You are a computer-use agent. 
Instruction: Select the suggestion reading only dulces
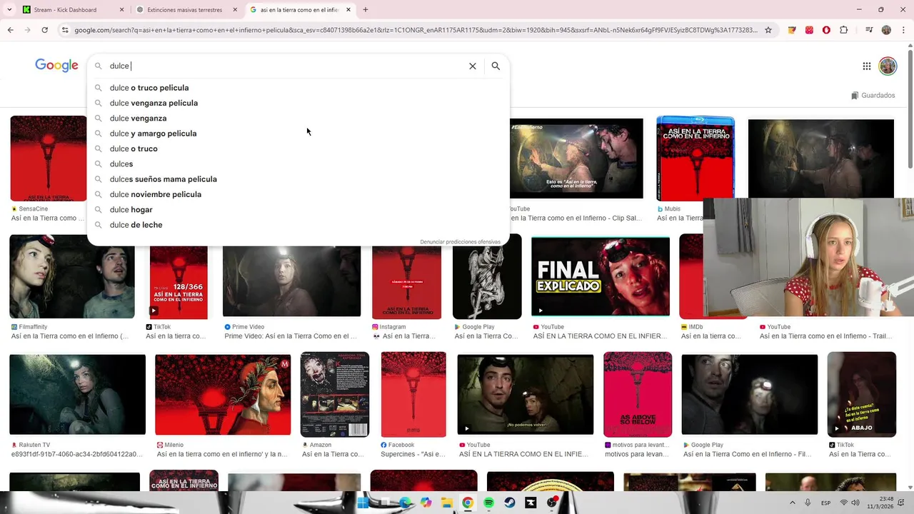[298, 164]
